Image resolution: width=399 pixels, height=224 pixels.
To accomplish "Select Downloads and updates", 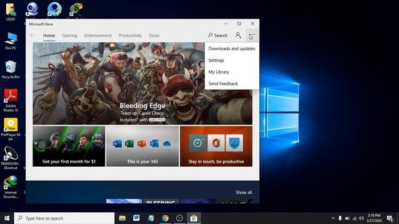I will click(x=232, y=49).
